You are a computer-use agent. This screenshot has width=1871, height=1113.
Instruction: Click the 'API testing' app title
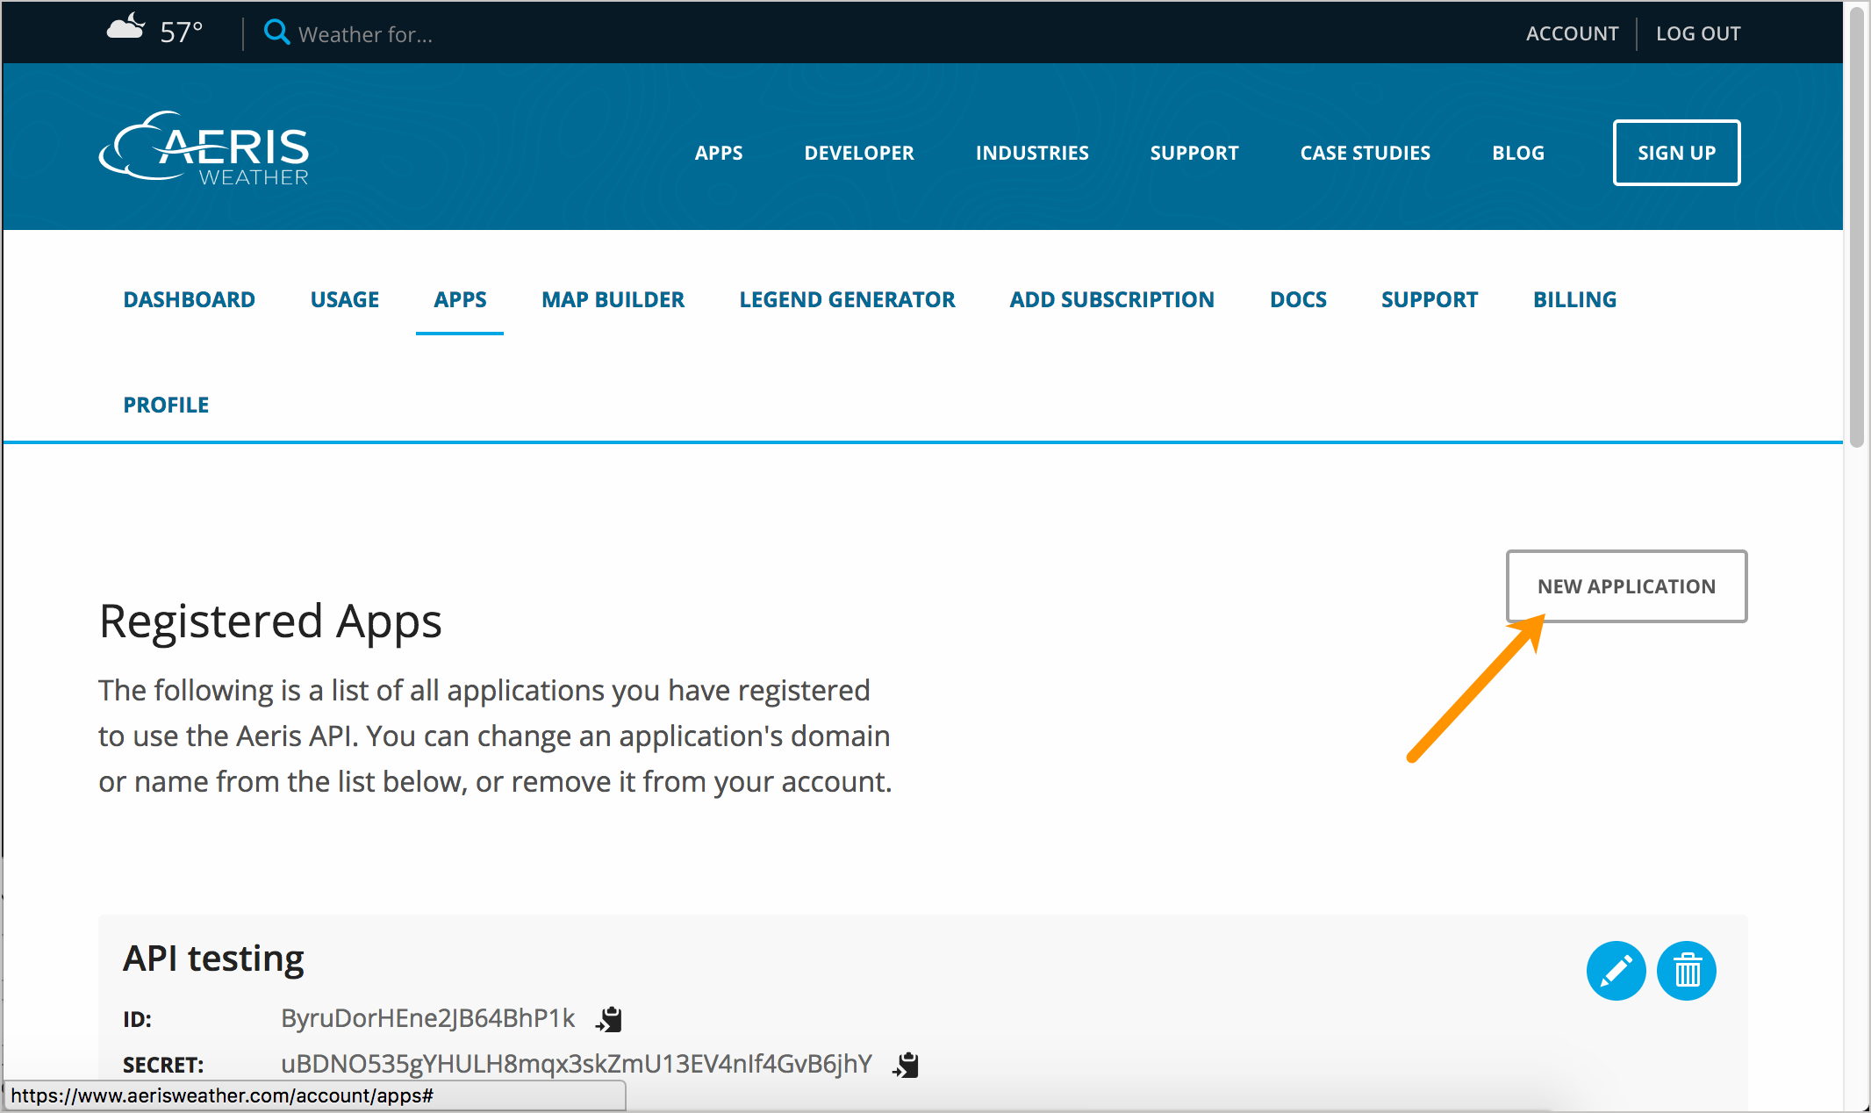pyautogui.click(x=213, y=959)
